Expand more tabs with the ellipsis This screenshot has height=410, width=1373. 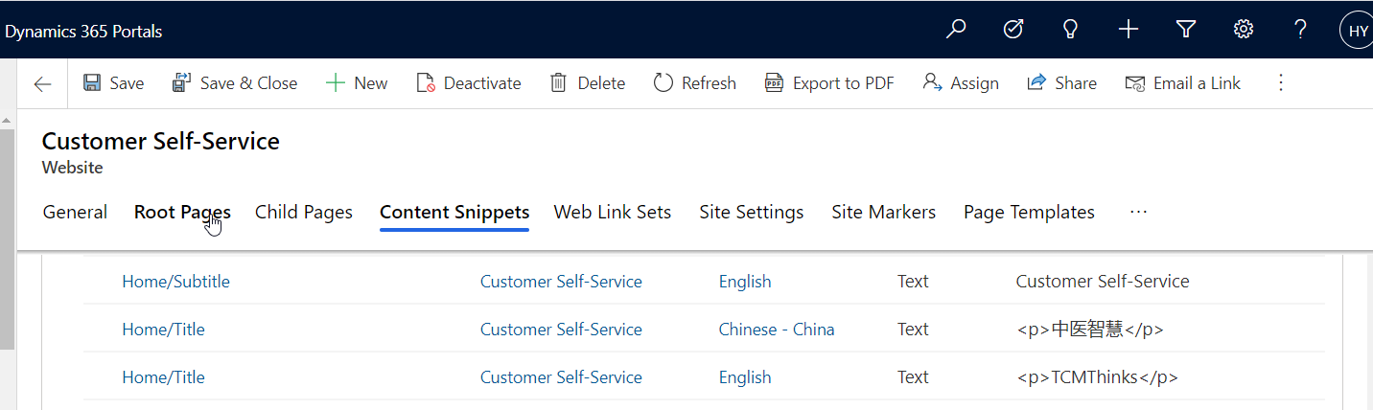tap(1138, 213)
